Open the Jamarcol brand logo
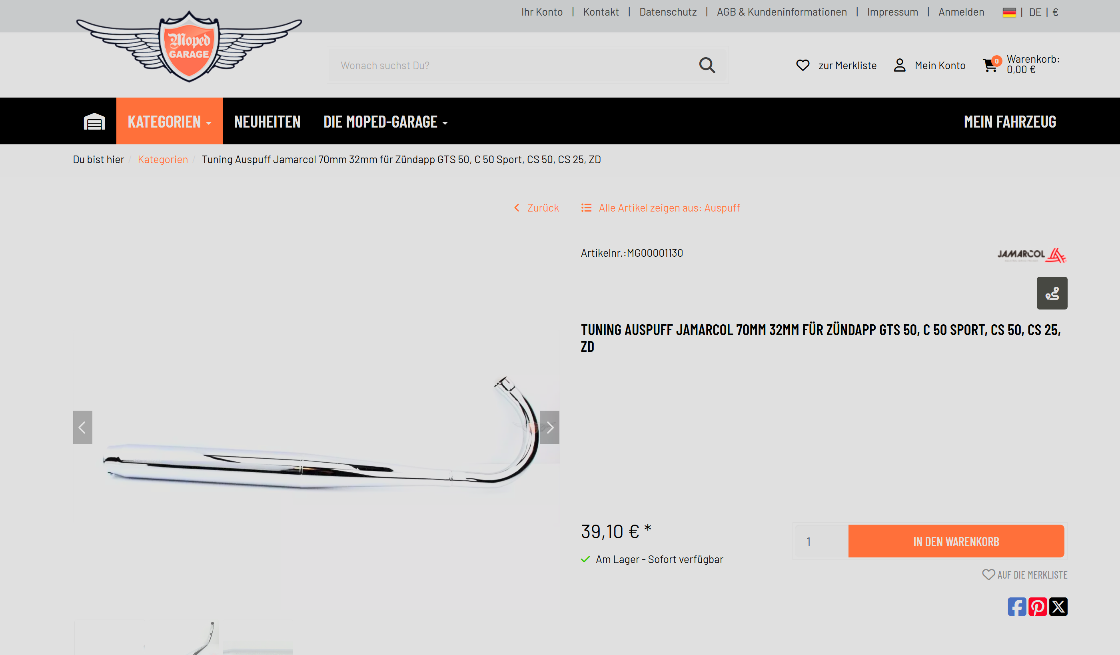This screenshot has width=1120, height=655. [1032, 255]
